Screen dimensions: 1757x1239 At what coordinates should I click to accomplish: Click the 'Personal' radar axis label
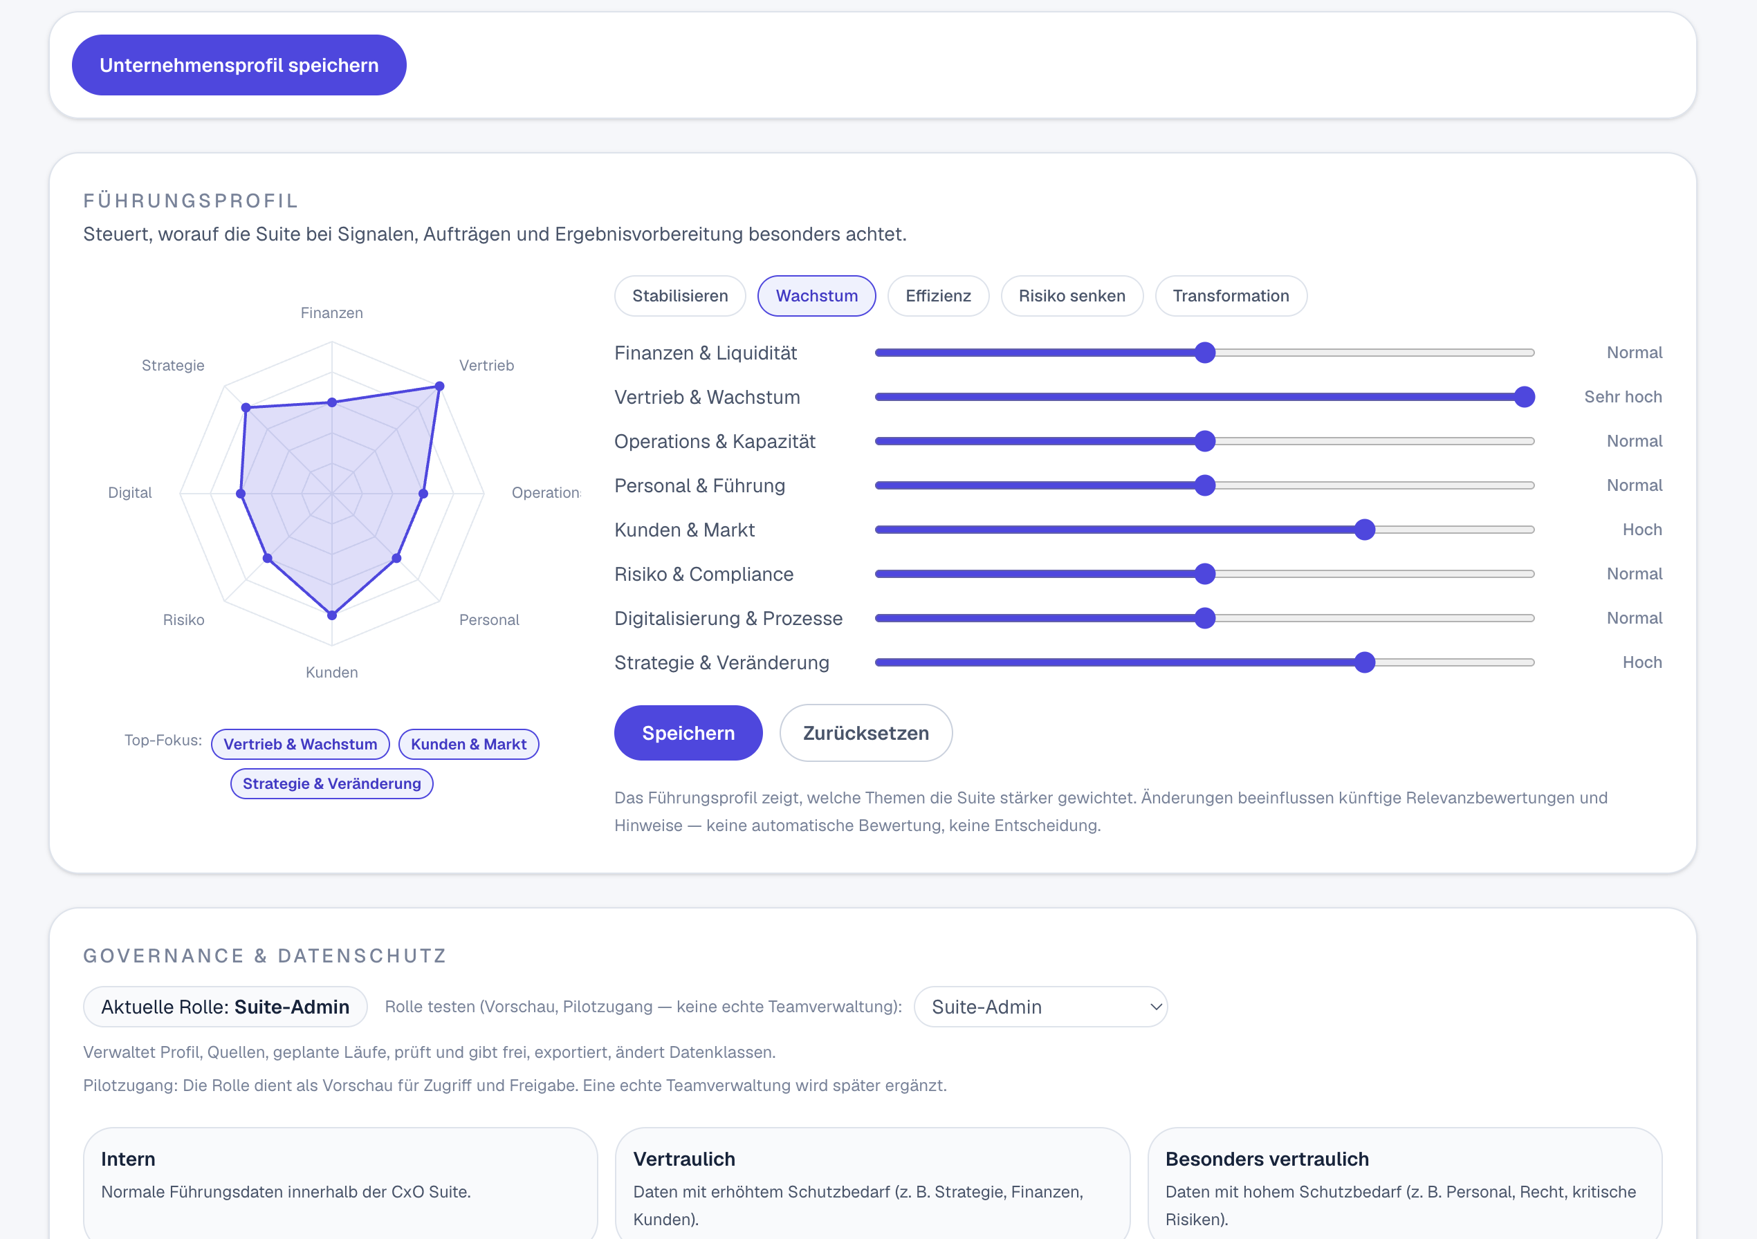(x=489, y=619)
